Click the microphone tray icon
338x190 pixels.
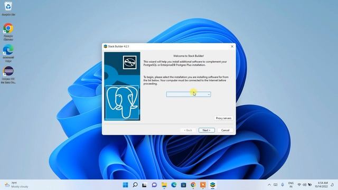pos(283,185)
